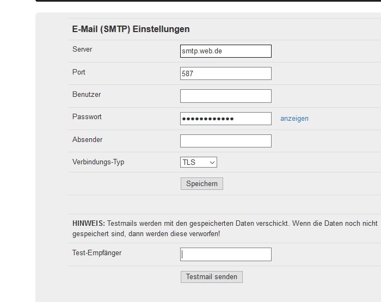This screenshot has height=302, width=381.
Task: Click the Server label text
Action: coord(82,50)
